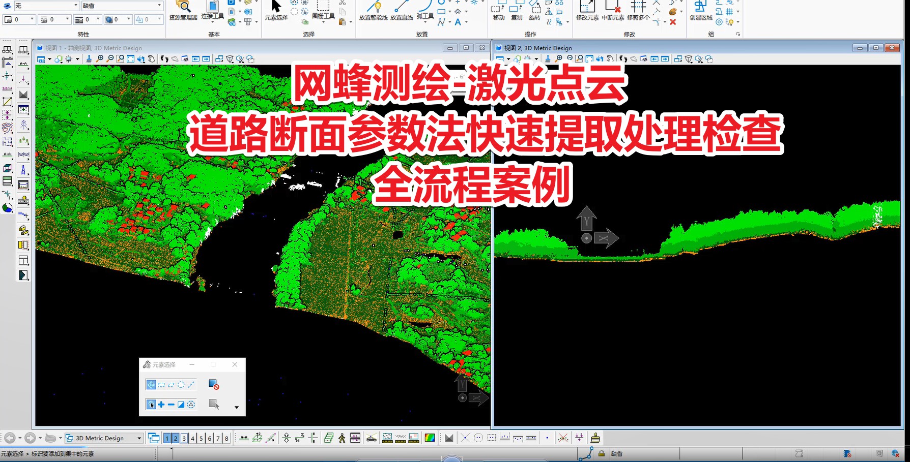Image resolution: width=910 pixels, height=462 pixels.
Task: Click the 创建区域 create region tool
Action: coord(701,11)
